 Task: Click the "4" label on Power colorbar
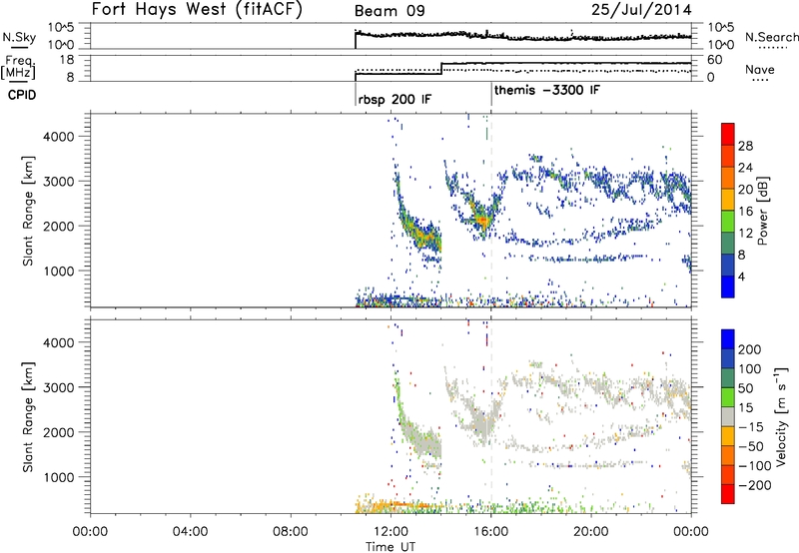click(x=741, y=276)
